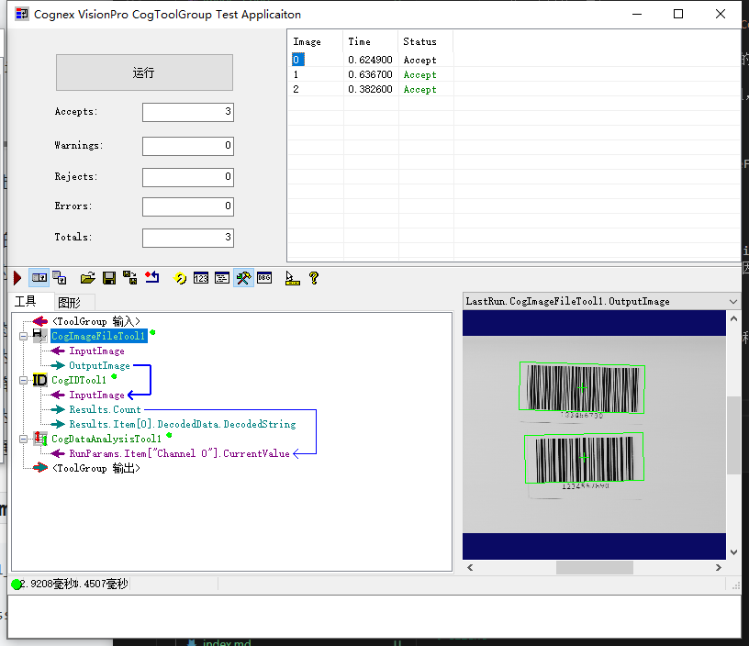
Task: Click the 运行 button
Action: 144,72
